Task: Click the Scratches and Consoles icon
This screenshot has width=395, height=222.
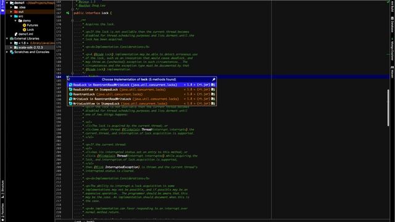Action: 12,52
